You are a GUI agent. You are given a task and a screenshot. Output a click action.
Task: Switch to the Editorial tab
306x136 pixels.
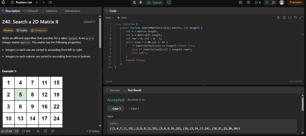(x=31, y=11)
